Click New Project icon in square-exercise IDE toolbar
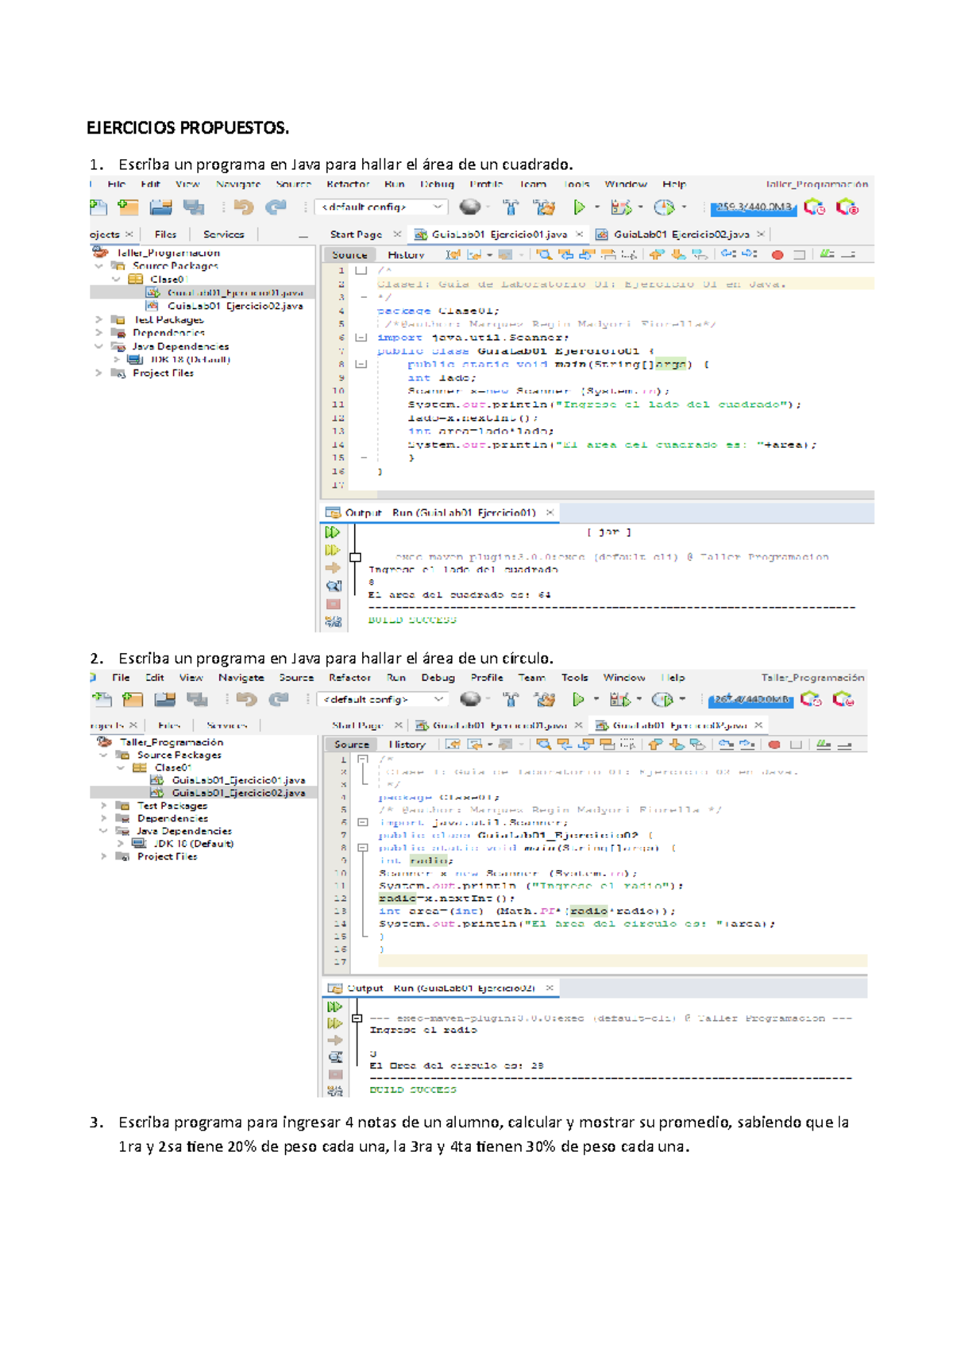This screenshot has width=953, height=1349. (128, 207)
